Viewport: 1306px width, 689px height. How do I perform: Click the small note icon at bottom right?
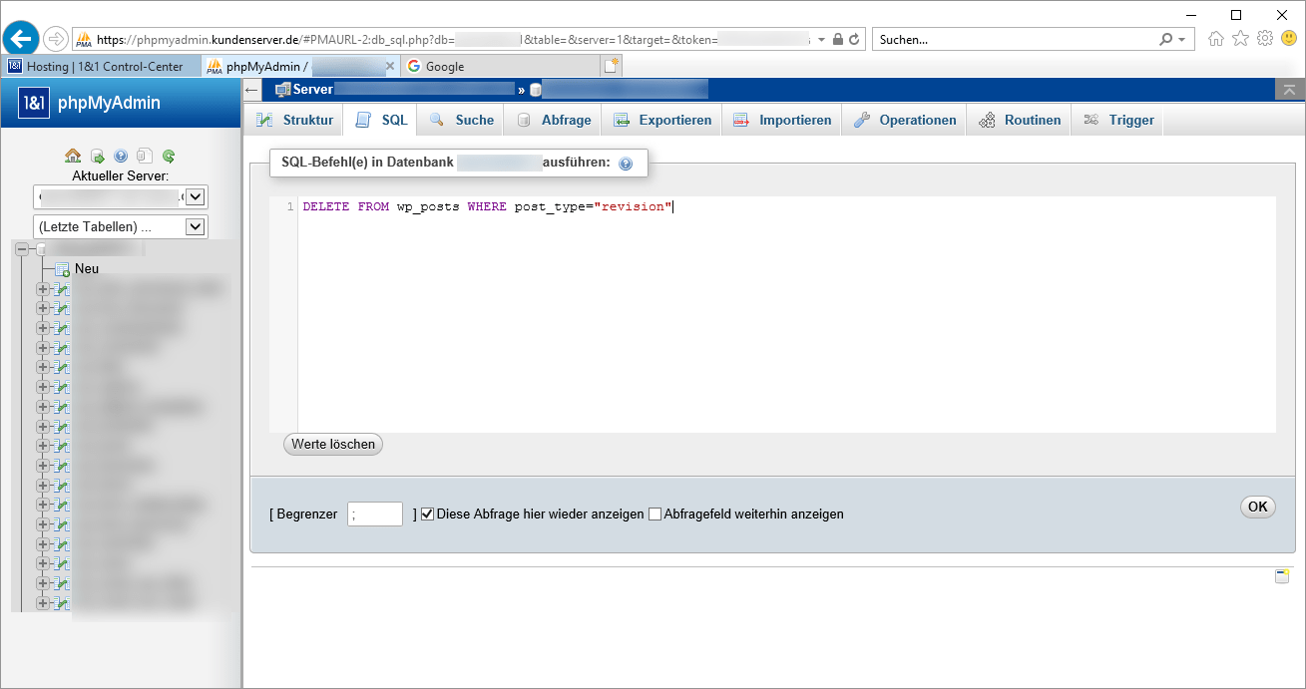[1282, 576]
